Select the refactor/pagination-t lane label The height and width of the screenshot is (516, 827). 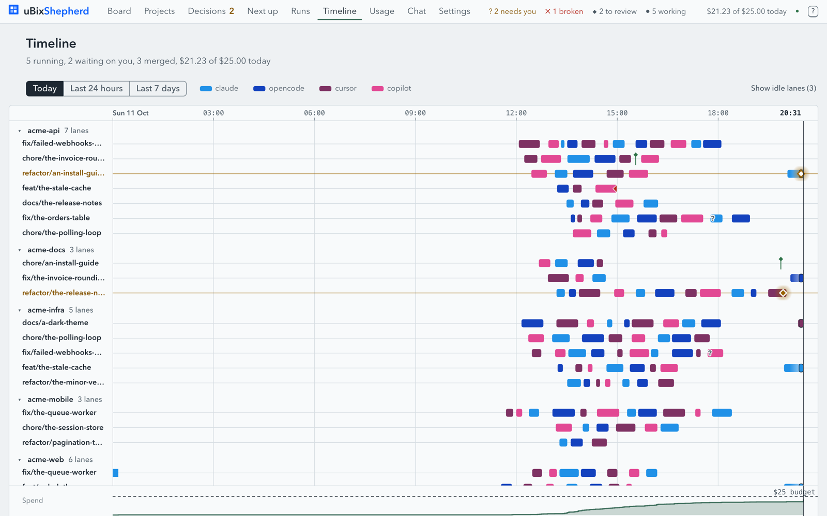(x=62, y=443)
